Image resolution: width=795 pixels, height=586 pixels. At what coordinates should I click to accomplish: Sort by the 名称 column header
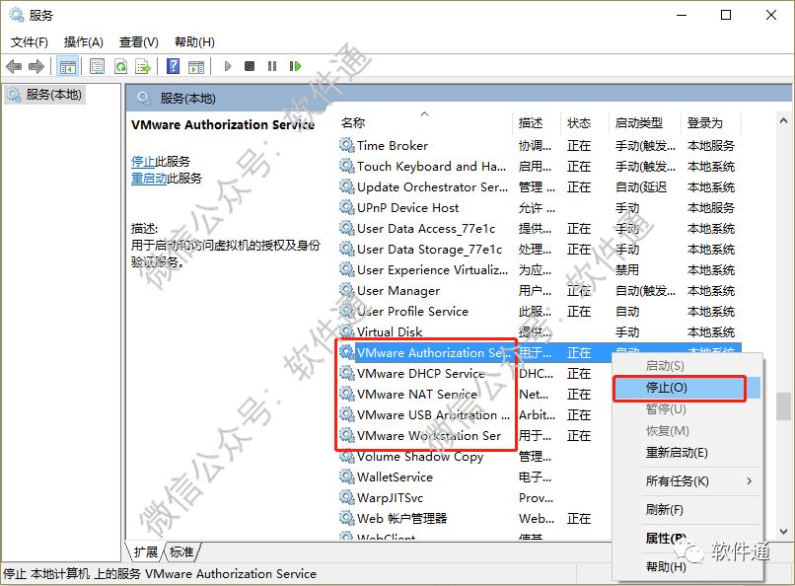[x=425, y=122]
